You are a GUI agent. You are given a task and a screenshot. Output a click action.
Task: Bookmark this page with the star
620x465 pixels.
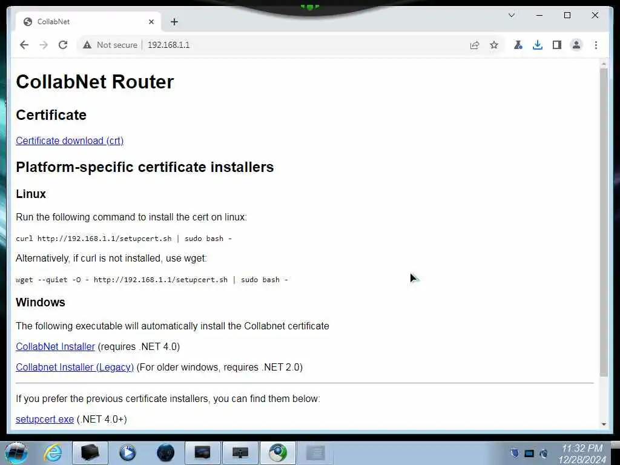click(x=494, y=45)
